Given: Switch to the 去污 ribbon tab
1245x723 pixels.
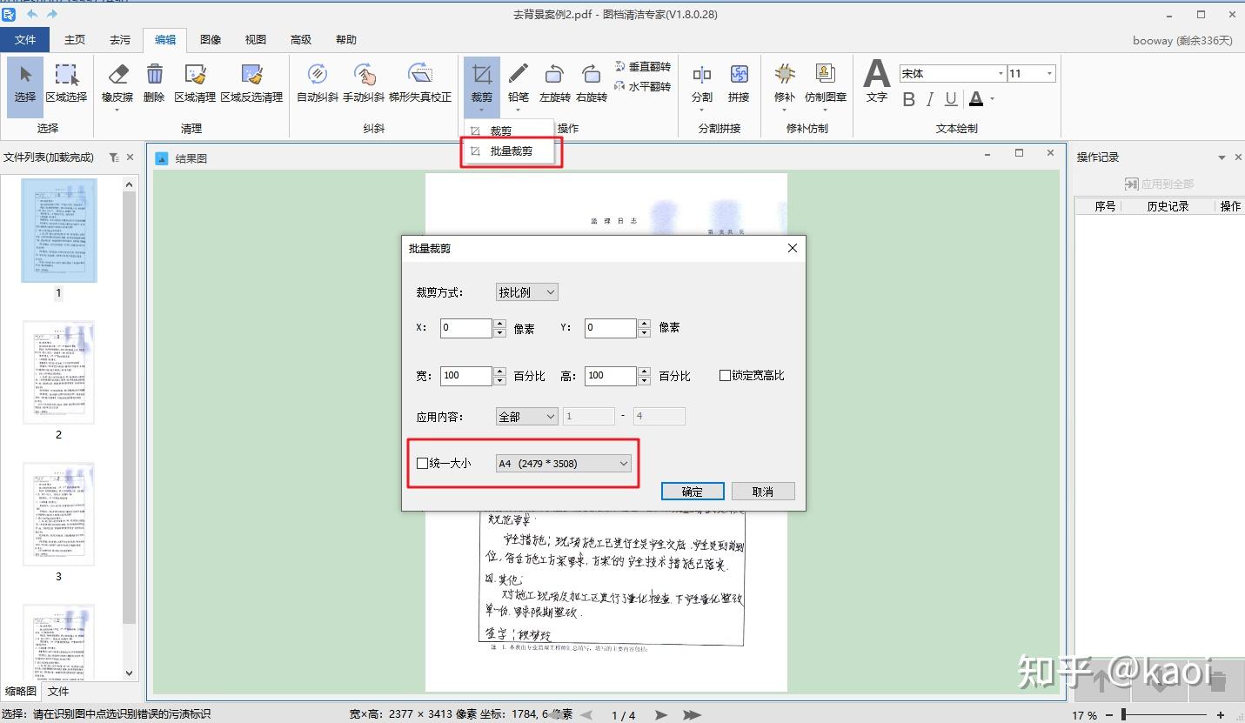Looking at the screenshot, I should tap(120, 40).
